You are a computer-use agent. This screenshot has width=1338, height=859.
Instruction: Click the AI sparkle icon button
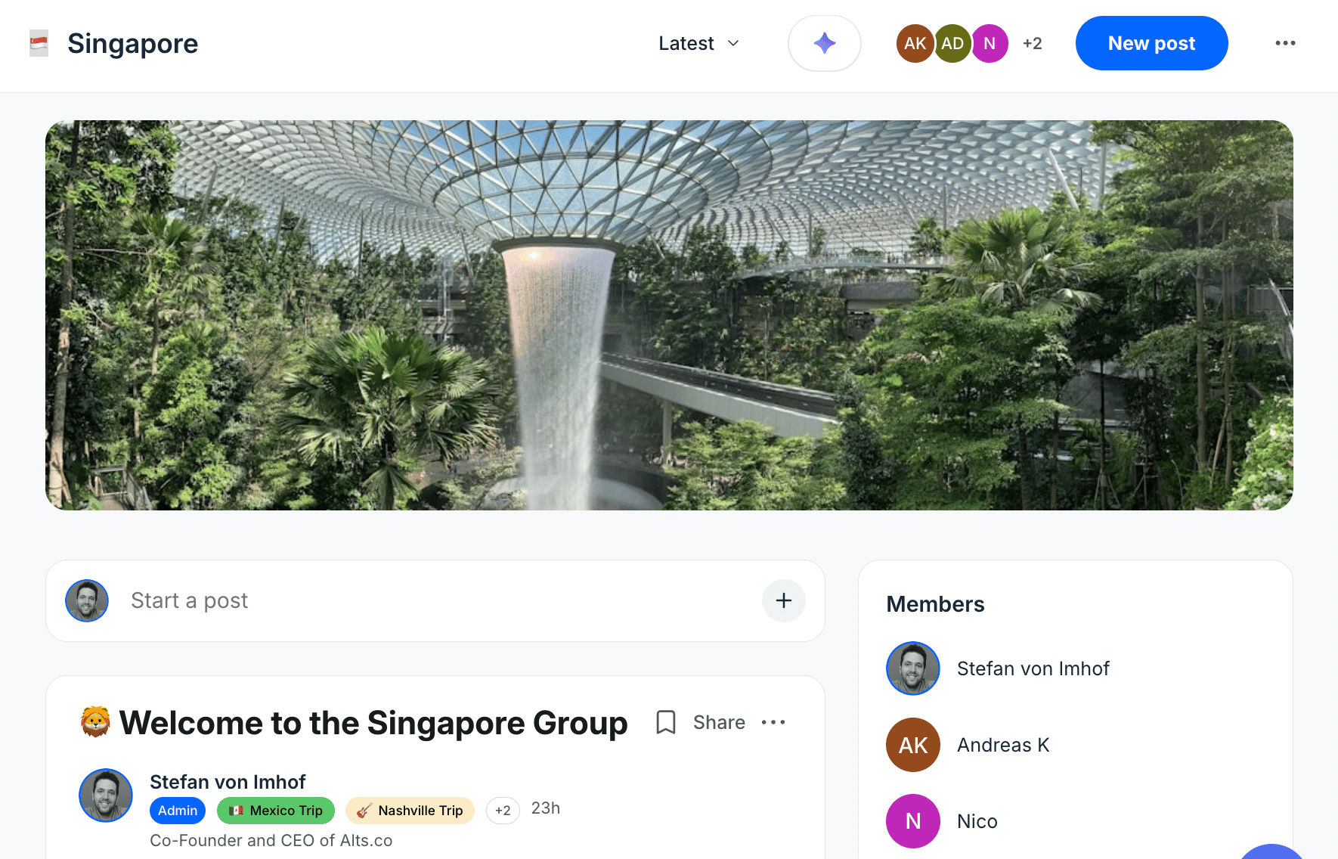pos(824,43)
